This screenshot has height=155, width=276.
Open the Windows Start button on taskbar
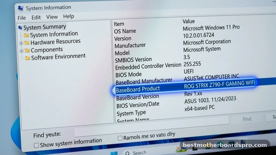click(x=114, y=153)
